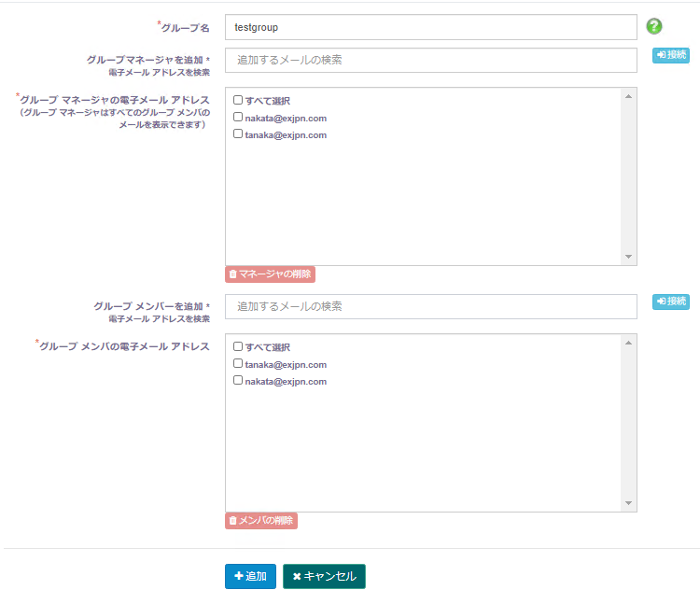
Task: Check nakata@exjpn.com in the member list
Action: click(238, 380)
